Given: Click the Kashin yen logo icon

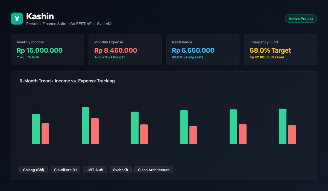Looking at the screenshot, I should click(x=17, y=19).
